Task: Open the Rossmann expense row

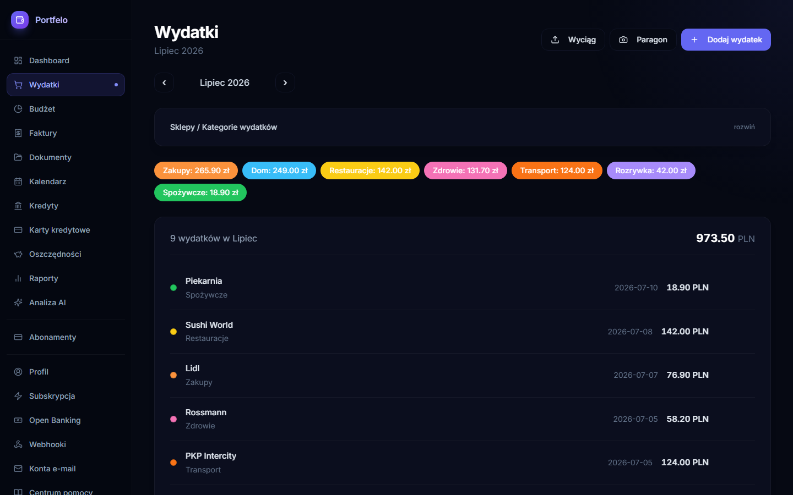Action: [x=463, y=419]
